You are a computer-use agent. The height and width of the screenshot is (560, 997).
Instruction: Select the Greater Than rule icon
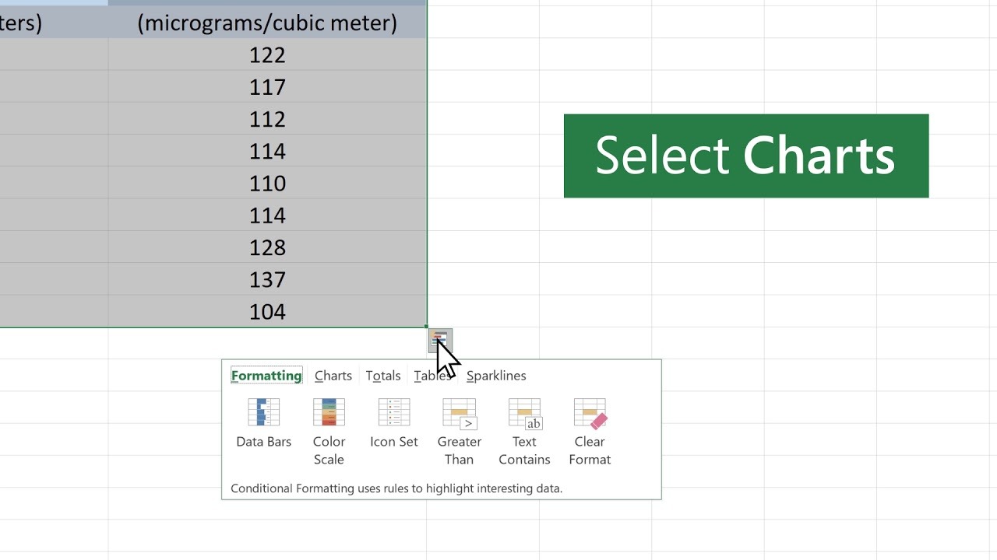[x=460, y=413]
